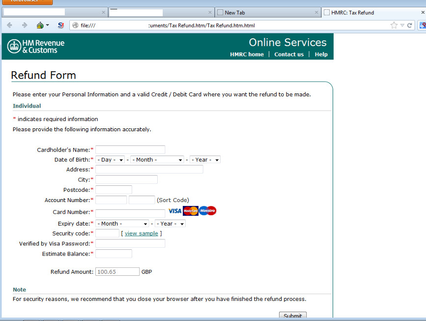The image size is (426, 321).
Task: Click the MasterCard logo
Action: (190, 211)
